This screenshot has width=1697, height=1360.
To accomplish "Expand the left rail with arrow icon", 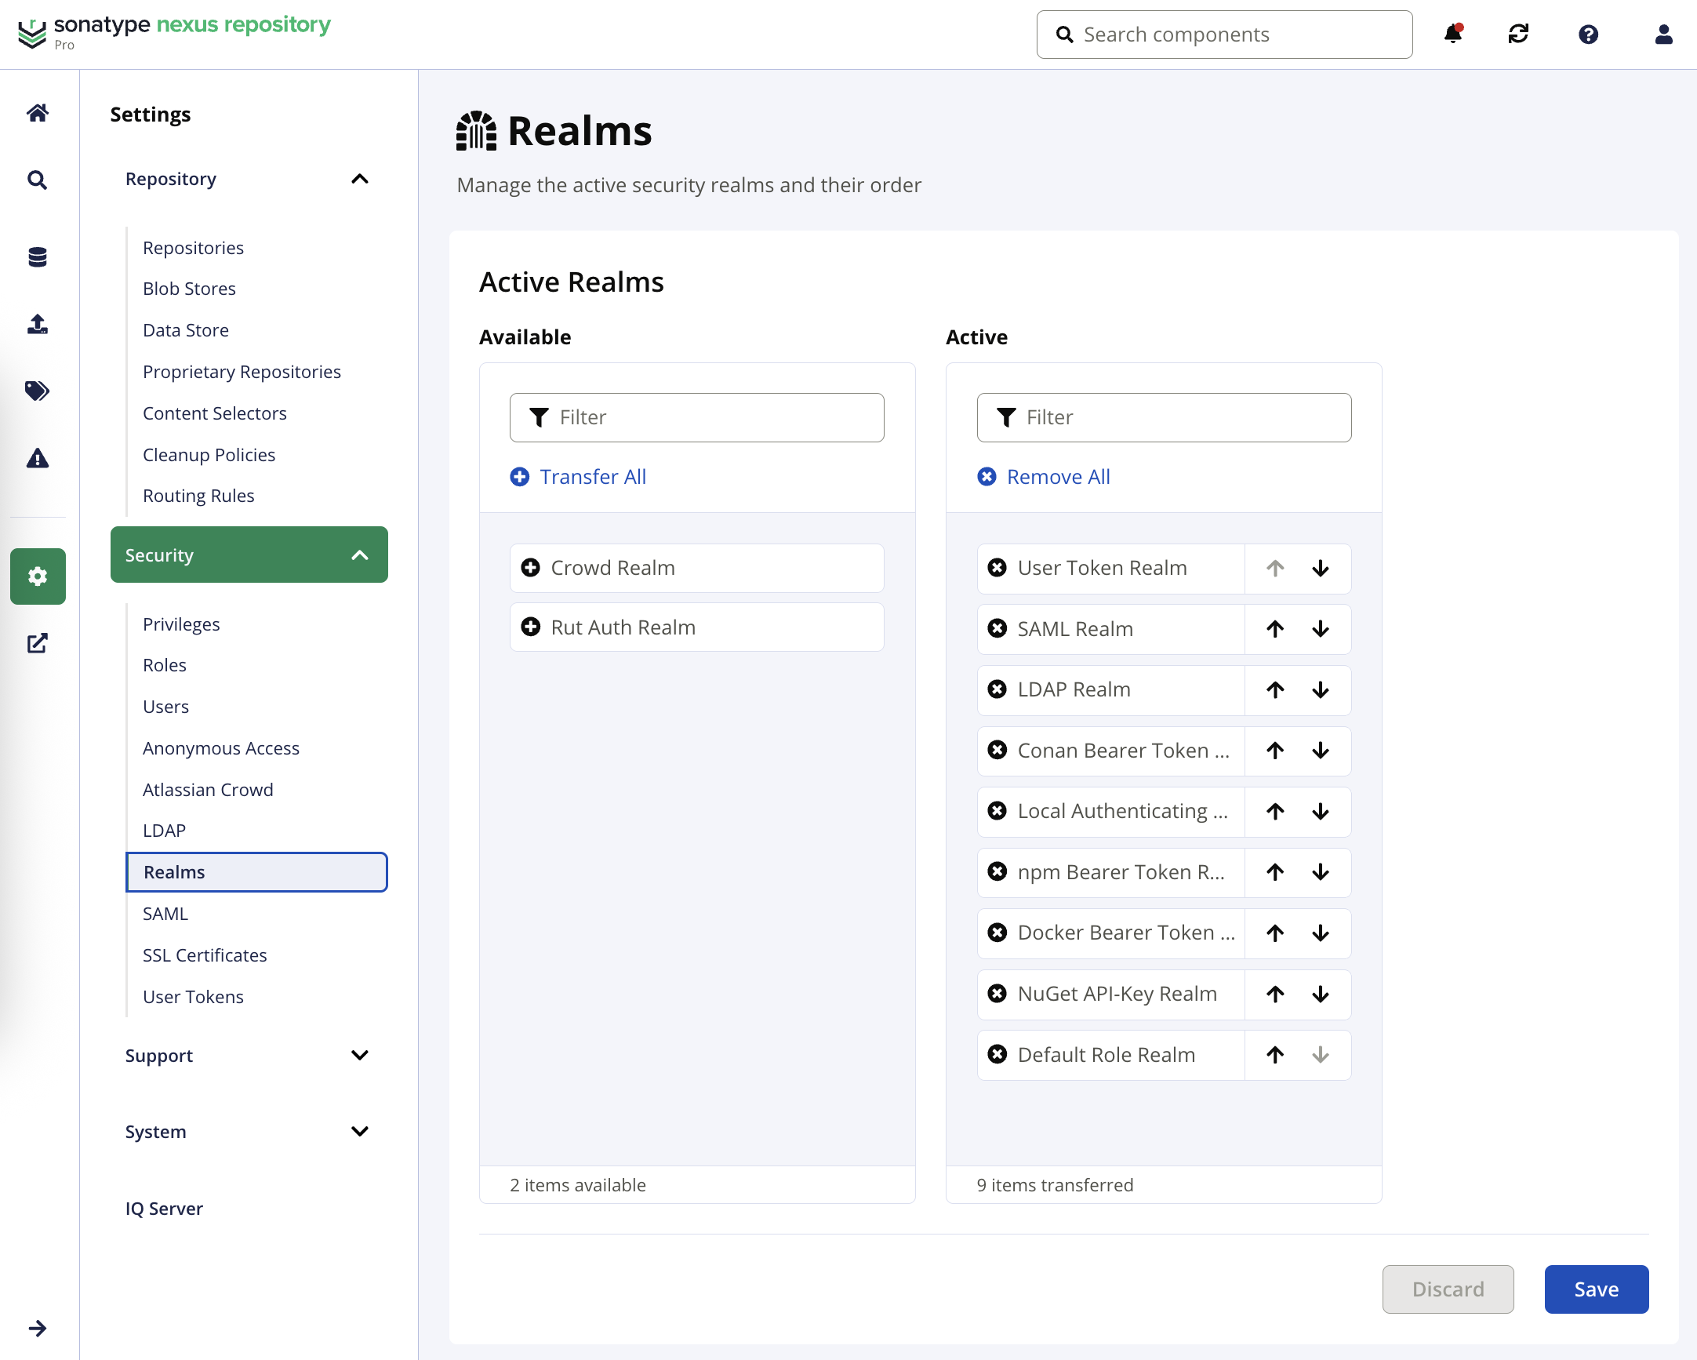I will point(37,1329).
